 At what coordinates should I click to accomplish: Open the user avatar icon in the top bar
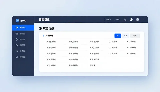[131, 19]
